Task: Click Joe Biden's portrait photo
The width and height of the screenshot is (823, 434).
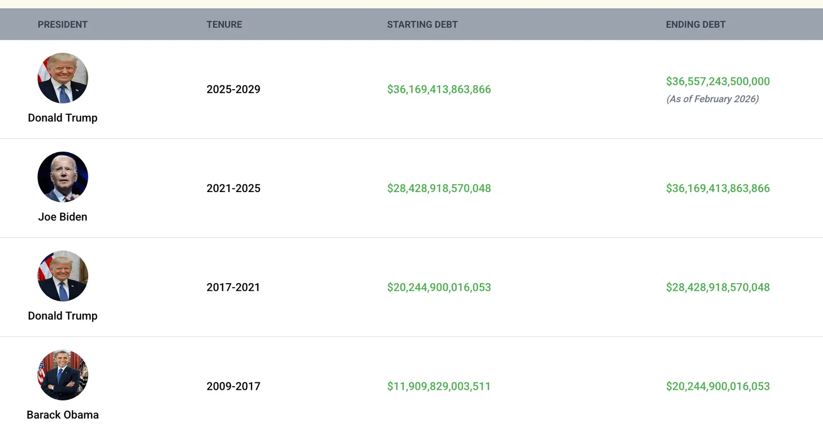Action: [x=63, y=177]
